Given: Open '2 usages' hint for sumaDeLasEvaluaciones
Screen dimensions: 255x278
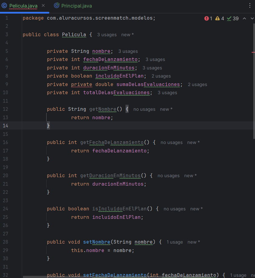Looking at the screenshot, I should click(x=198, y=85).
